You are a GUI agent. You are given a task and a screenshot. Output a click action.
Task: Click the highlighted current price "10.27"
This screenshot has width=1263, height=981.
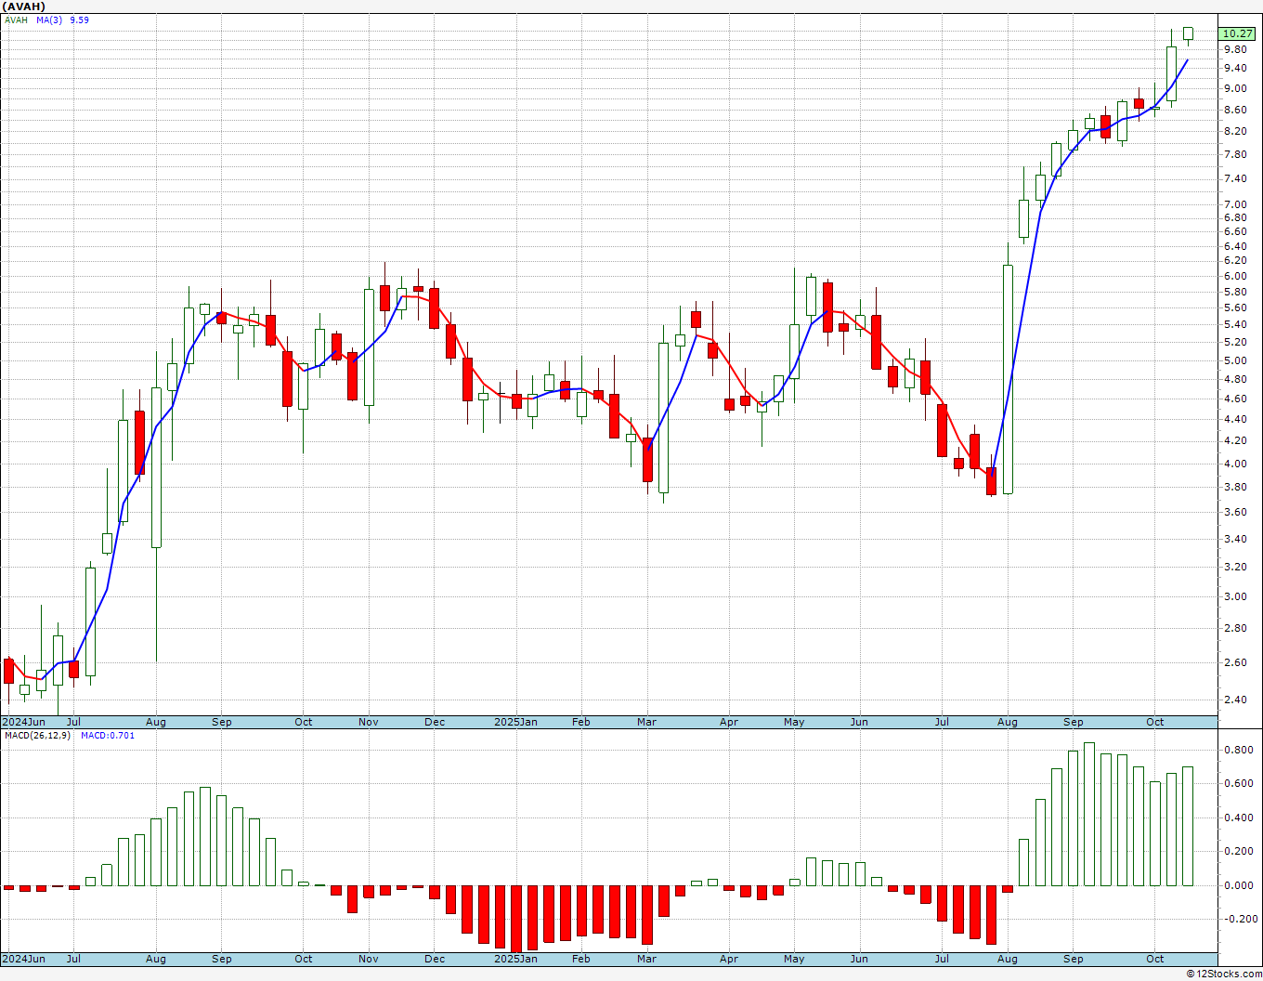tap(1238, 33)
